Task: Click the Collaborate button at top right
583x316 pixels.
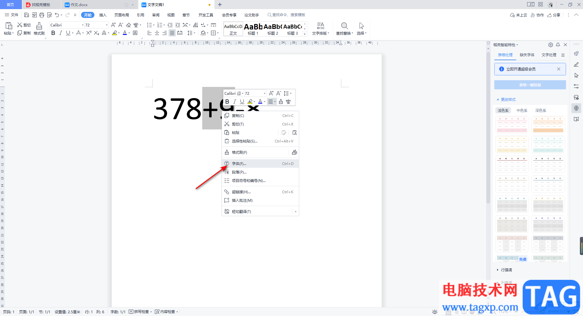Action: pos(537,15)
